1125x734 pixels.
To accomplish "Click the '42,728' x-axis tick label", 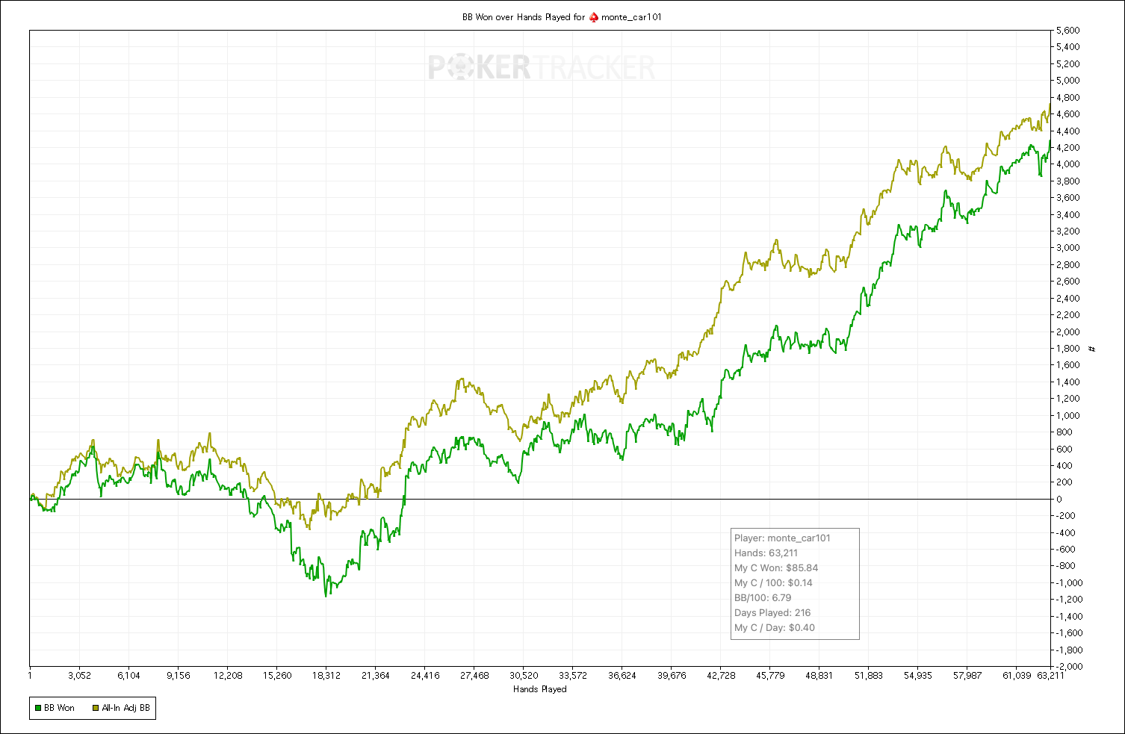I will coord(721,676).
